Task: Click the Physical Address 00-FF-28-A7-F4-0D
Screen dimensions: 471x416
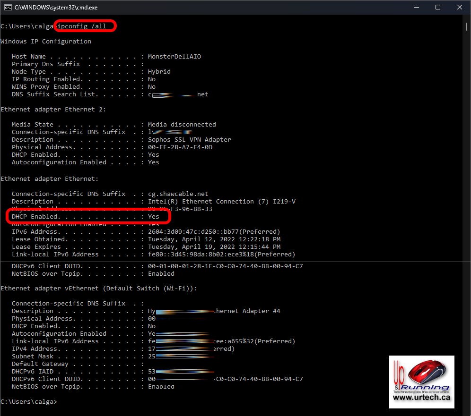Action: pos(180,147)
